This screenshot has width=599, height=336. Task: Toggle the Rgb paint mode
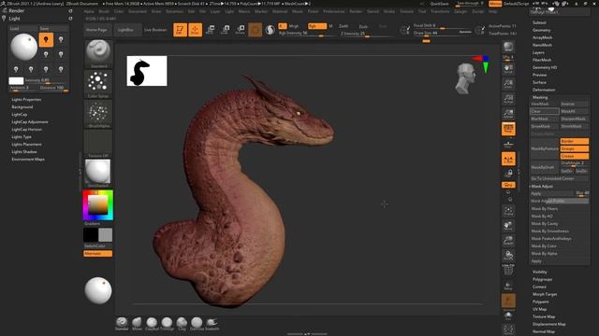317,26
